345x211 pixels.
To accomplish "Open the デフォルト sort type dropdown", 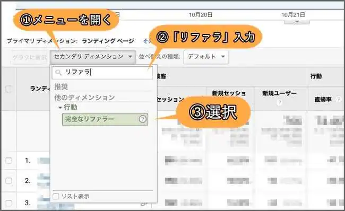I will click(206, 57).
